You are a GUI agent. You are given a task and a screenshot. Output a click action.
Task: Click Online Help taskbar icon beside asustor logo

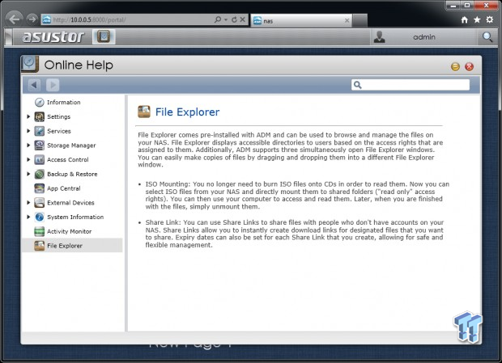pos(104,36)
